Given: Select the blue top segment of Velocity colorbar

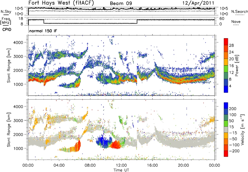Looking at the screenshot, I should (226, 106).
